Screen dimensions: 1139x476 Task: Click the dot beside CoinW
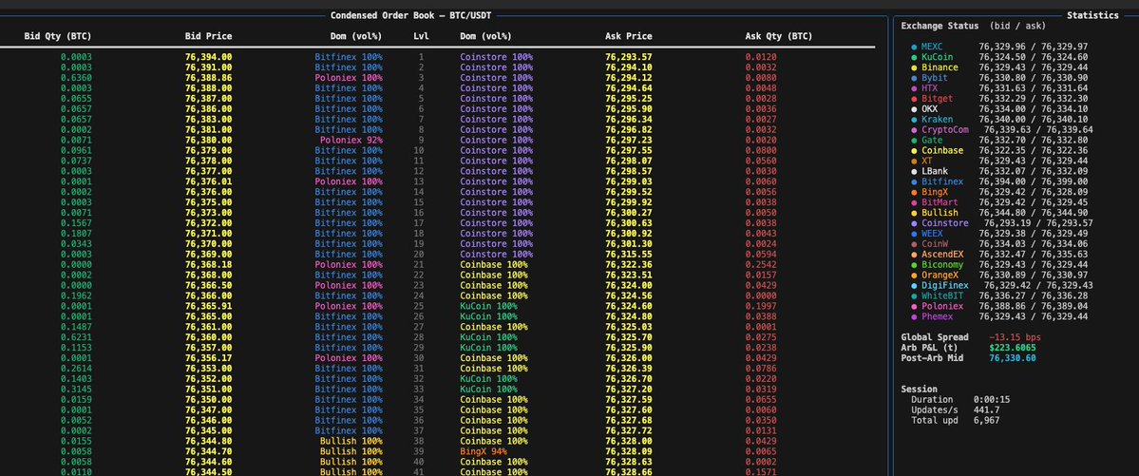tap(914, 244)
